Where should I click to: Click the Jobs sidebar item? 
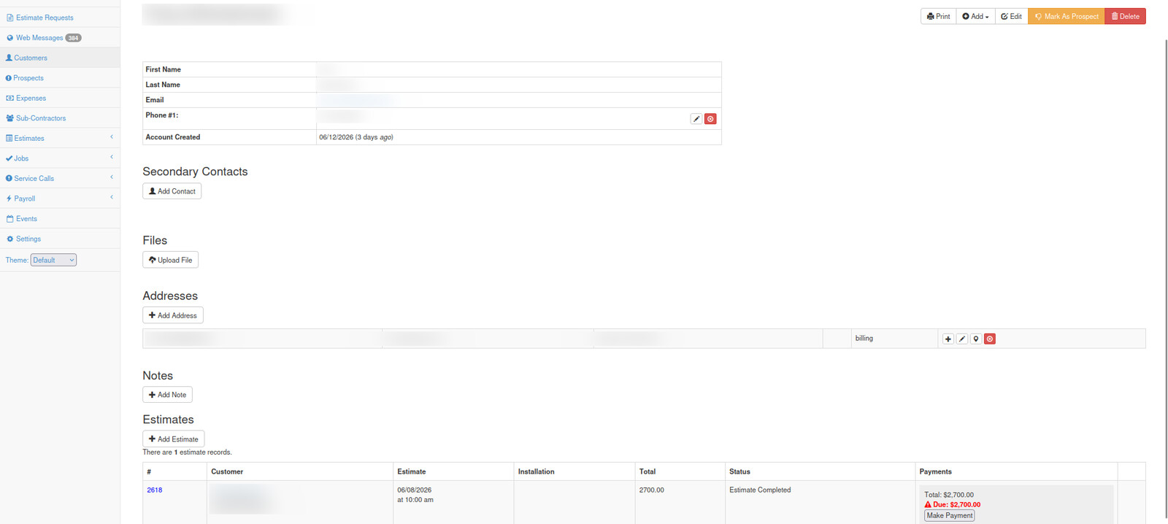click(x=21, y=158)
